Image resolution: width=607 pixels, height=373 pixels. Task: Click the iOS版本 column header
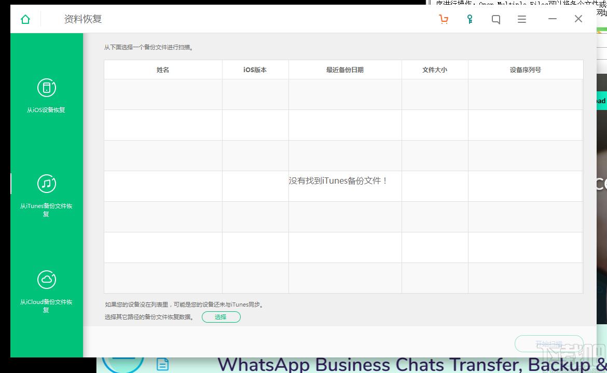tap(255, 70)
